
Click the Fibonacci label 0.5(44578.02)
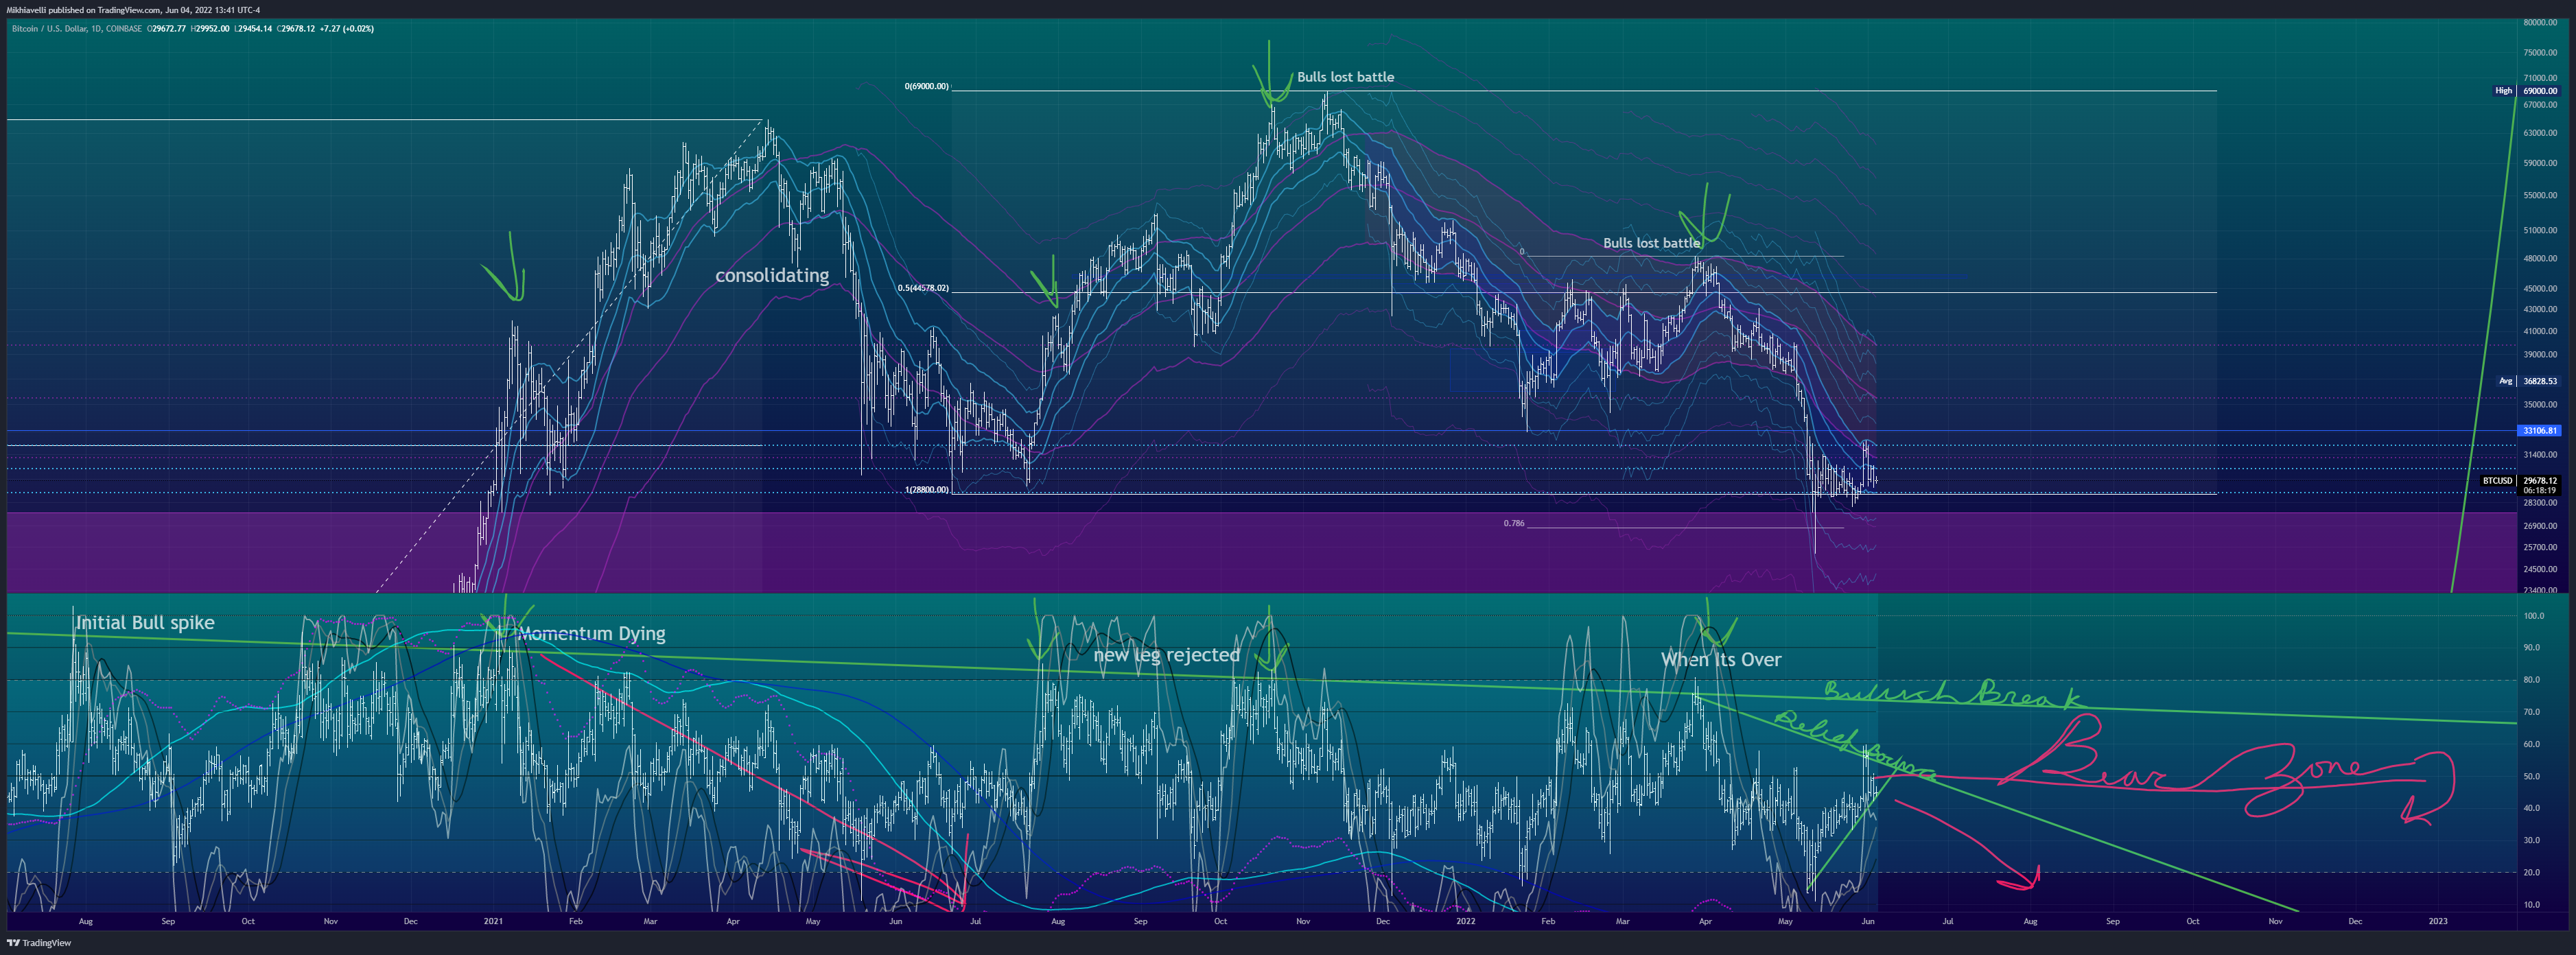click(923, 288)
